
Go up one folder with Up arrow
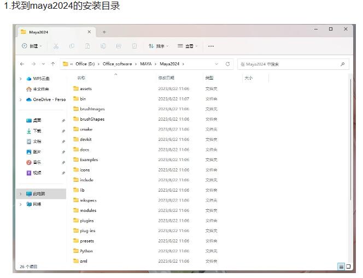(x=53, y=64)
